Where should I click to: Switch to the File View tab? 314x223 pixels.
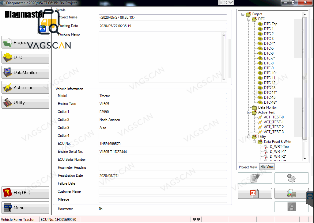pos(267,167)
